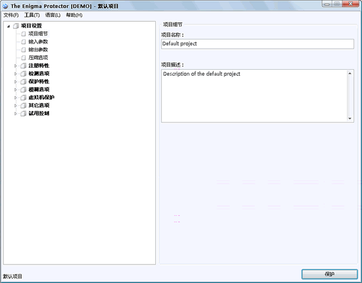Open the 帮助(H) menu
362x283 pixels.
click(74, 15)
